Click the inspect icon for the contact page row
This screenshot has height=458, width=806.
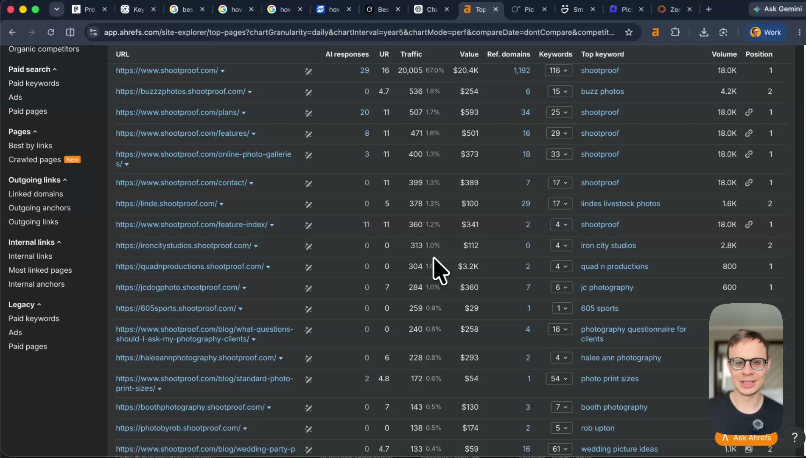point(308,184)
